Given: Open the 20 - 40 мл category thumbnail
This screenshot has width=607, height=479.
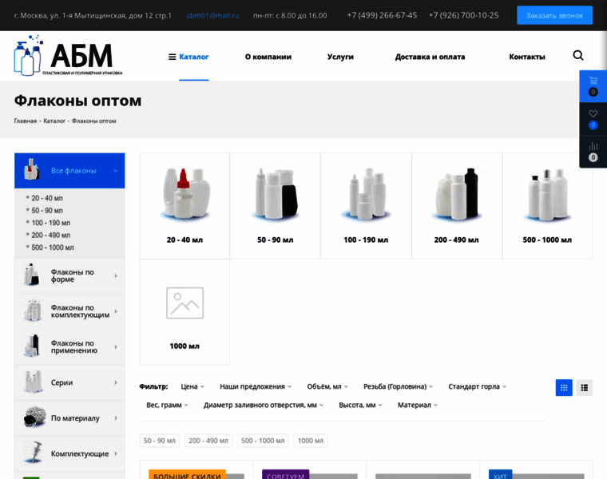Looking at the screenshot, I should pos(184,194).
